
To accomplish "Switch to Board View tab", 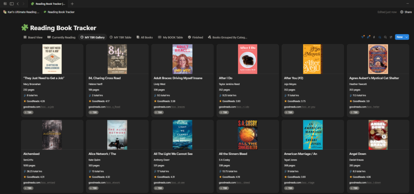I will coord(33,37).
